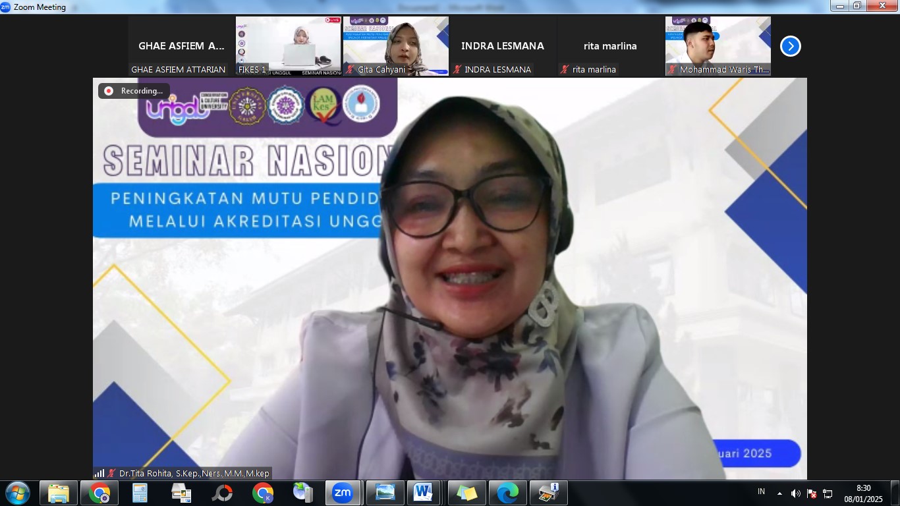Open Windows Explorer folder icon
The width and height of the screenshot is (900, 506).
pos(59,493)
